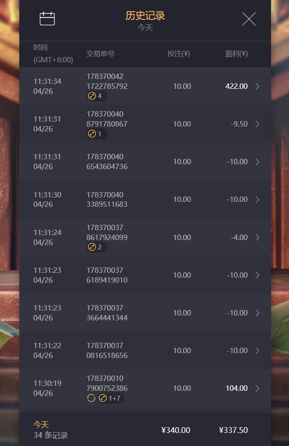The height and width of the screenshot is (446, 289).
Task: Expand the -9.50 profit record
Action: pyautogui.click(x=258, y=124)
